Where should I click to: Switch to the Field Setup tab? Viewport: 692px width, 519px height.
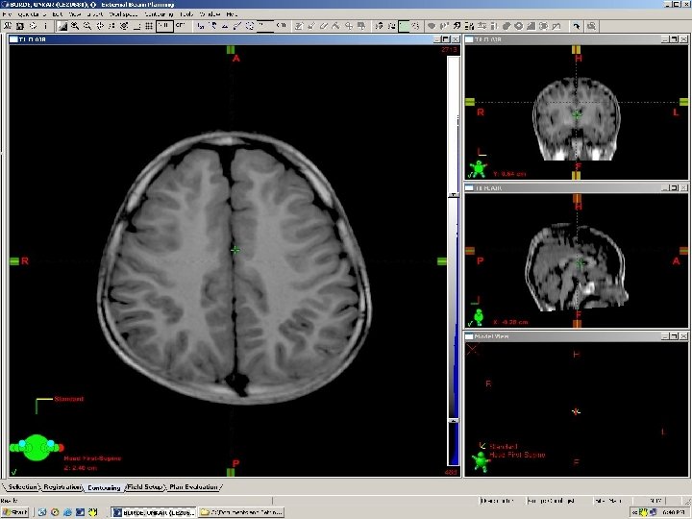[145, 486]
